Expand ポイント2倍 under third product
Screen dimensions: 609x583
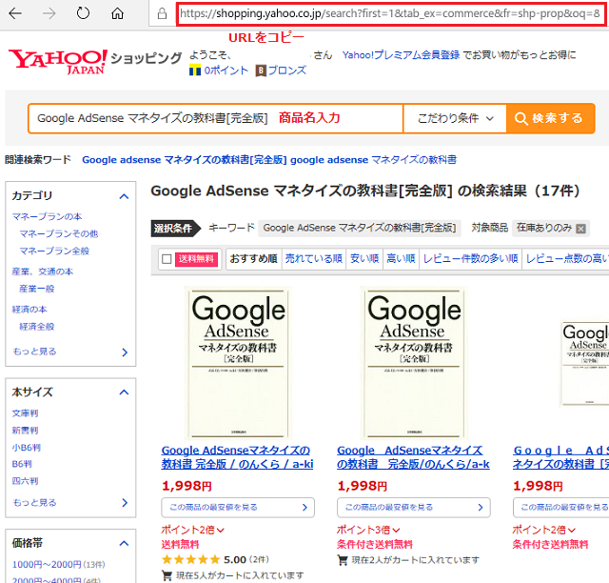coord(543,530)
